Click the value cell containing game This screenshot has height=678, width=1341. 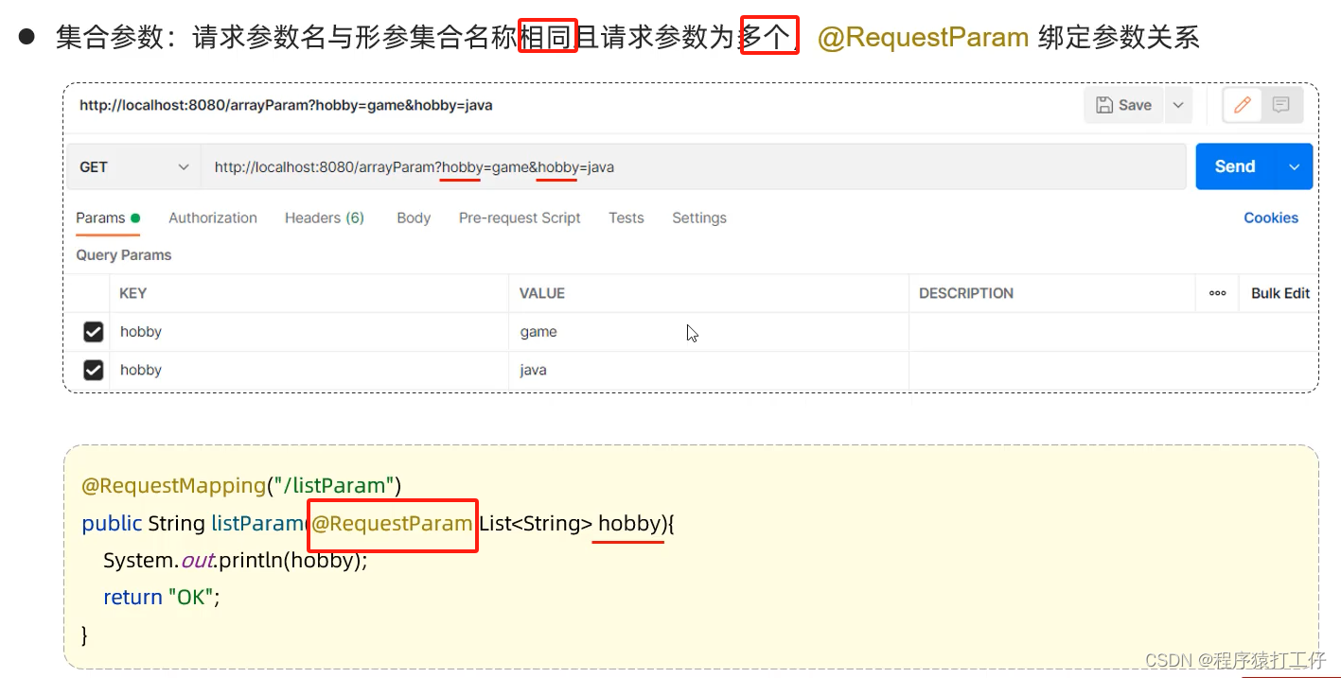[709, 332]
